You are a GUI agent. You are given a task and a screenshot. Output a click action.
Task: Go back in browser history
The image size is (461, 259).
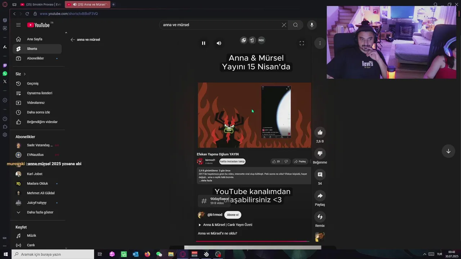click(x=14, y=14)
